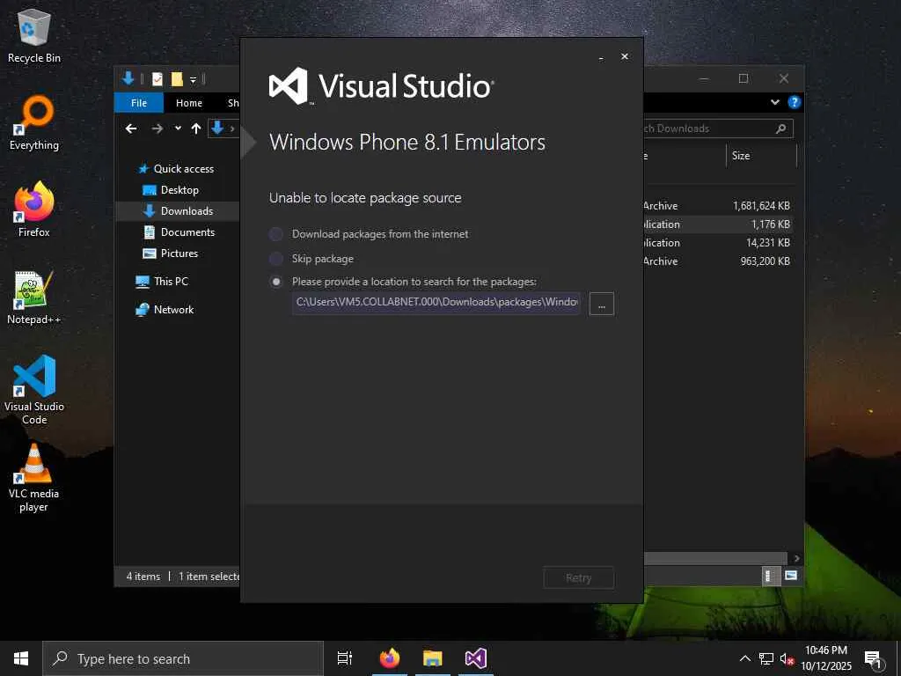Select the 1,176 KB application file row

coord(718,224)
